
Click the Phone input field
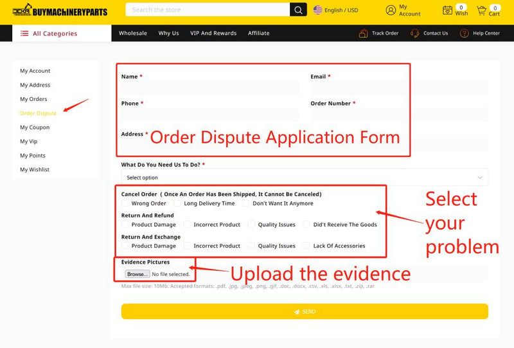[210, 115]
